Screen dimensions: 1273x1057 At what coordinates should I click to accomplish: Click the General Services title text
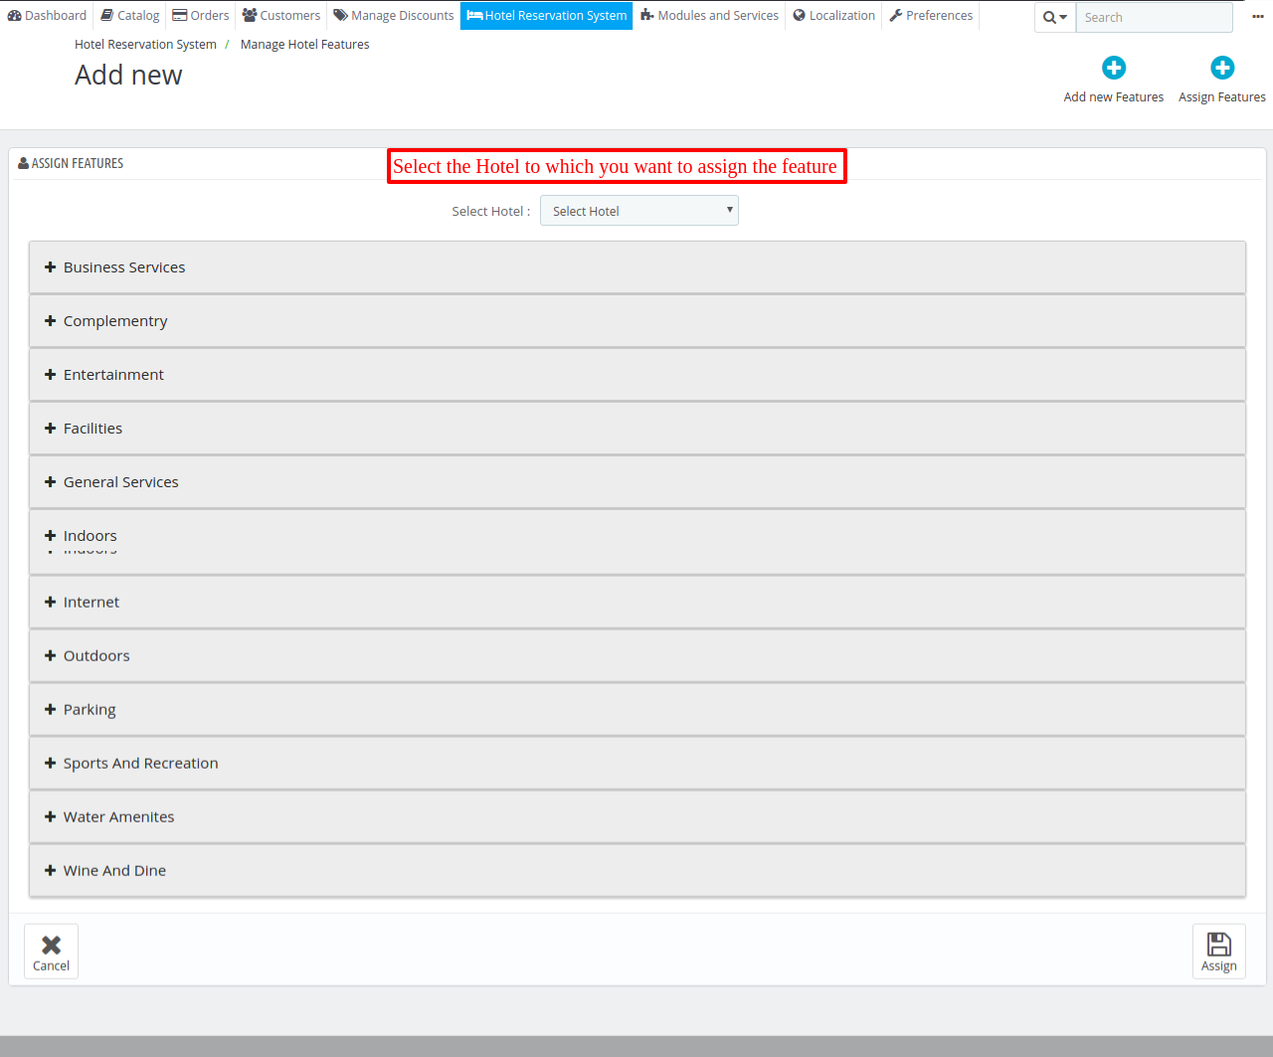click(x=121, y=482)
